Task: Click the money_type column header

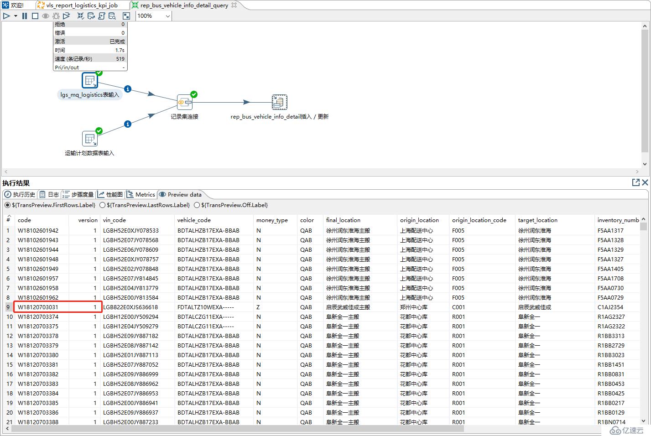Action: tap(275, 220)
